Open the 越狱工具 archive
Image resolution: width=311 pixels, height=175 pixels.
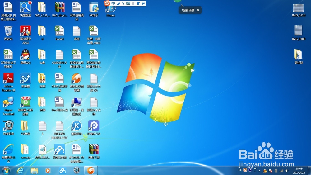[94, 151]
